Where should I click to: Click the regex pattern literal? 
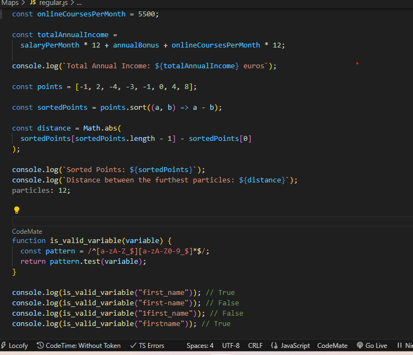point(146,251)
